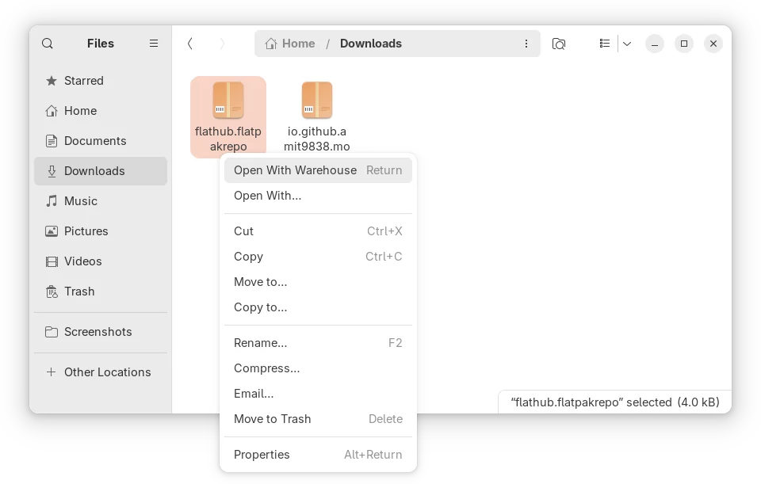Choose Move to Trash
This screenshot has height=484, width=761.
click(318, 418)
